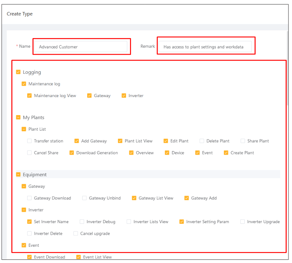
Task: Uncheck the Inverter Setting Param checkbox
Action: click(182, 221)
